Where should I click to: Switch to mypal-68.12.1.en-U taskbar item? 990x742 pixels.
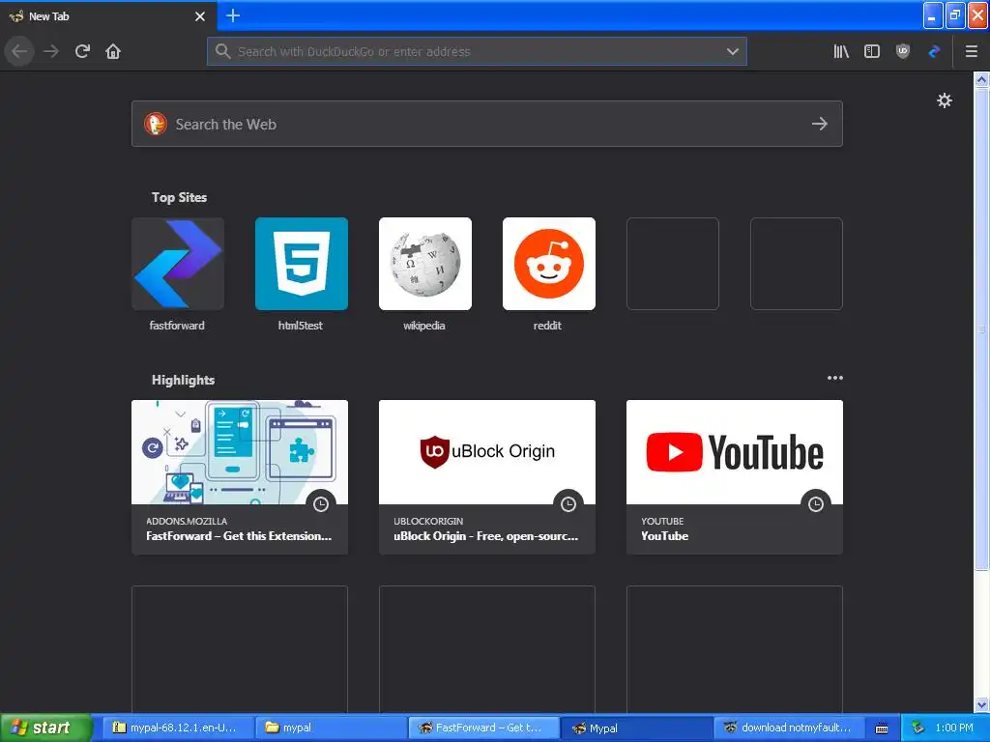pos(178,728)
